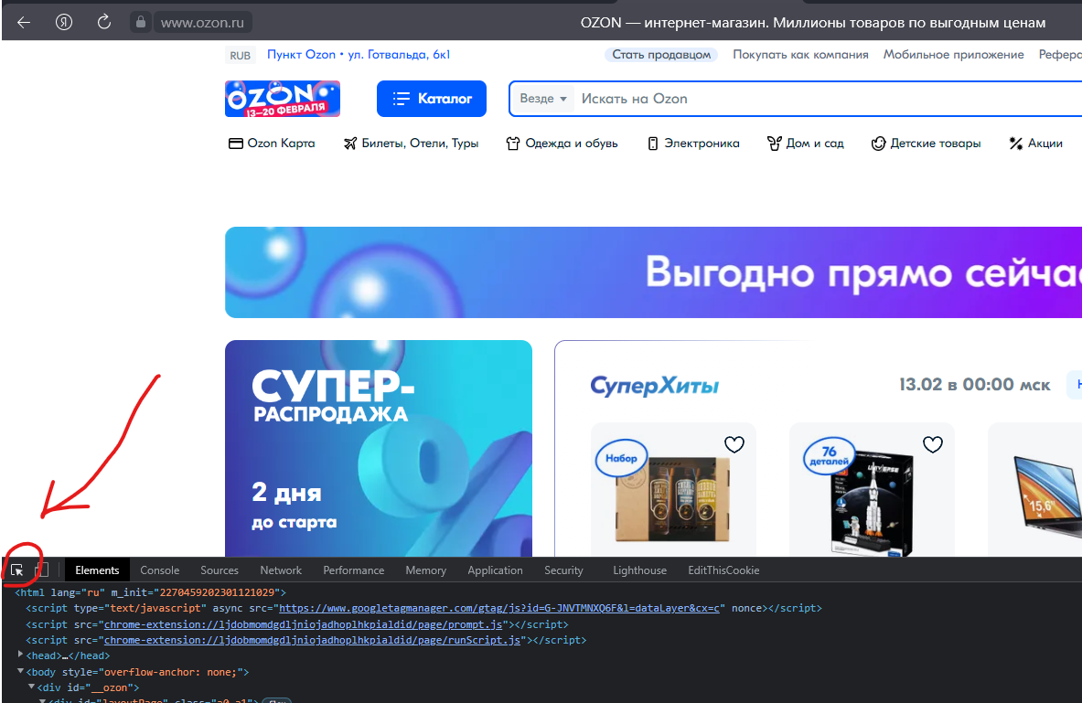The height and width of the screenshot is (703, 1082).
Task: Open Пункт Ozon address link
Action: pyautogui.click(x=359, y=55)
